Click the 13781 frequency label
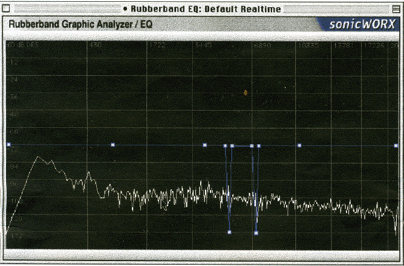The image size is (404, 266). click(344, 46)
